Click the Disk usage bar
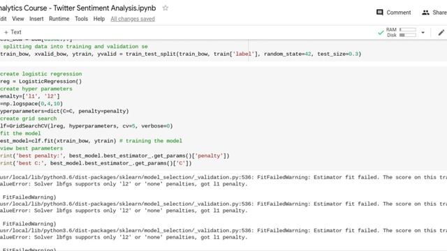The height and width of the screenshot is (251, 447). coord(408,35)
